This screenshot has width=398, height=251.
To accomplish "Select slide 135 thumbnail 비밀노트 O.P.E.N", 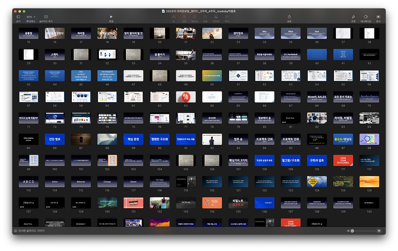I will [238, 203].
